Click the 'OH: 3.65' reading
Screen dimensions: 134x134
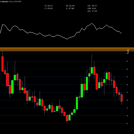coord(92,9)
